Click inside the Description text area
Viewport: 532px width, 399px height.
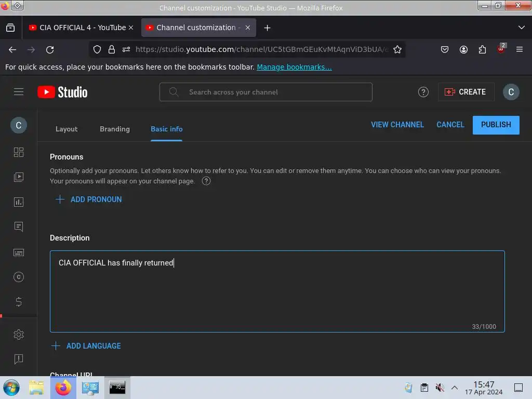coord(277,291)
